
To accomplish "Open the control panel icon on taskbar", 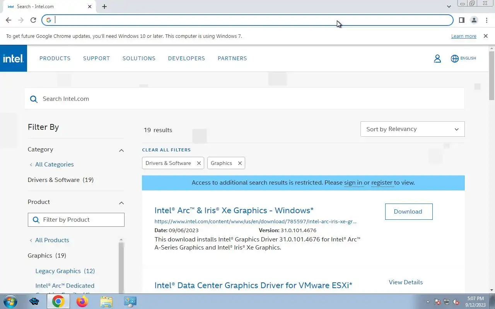I will pyautogui.click(x=130, y=301).
